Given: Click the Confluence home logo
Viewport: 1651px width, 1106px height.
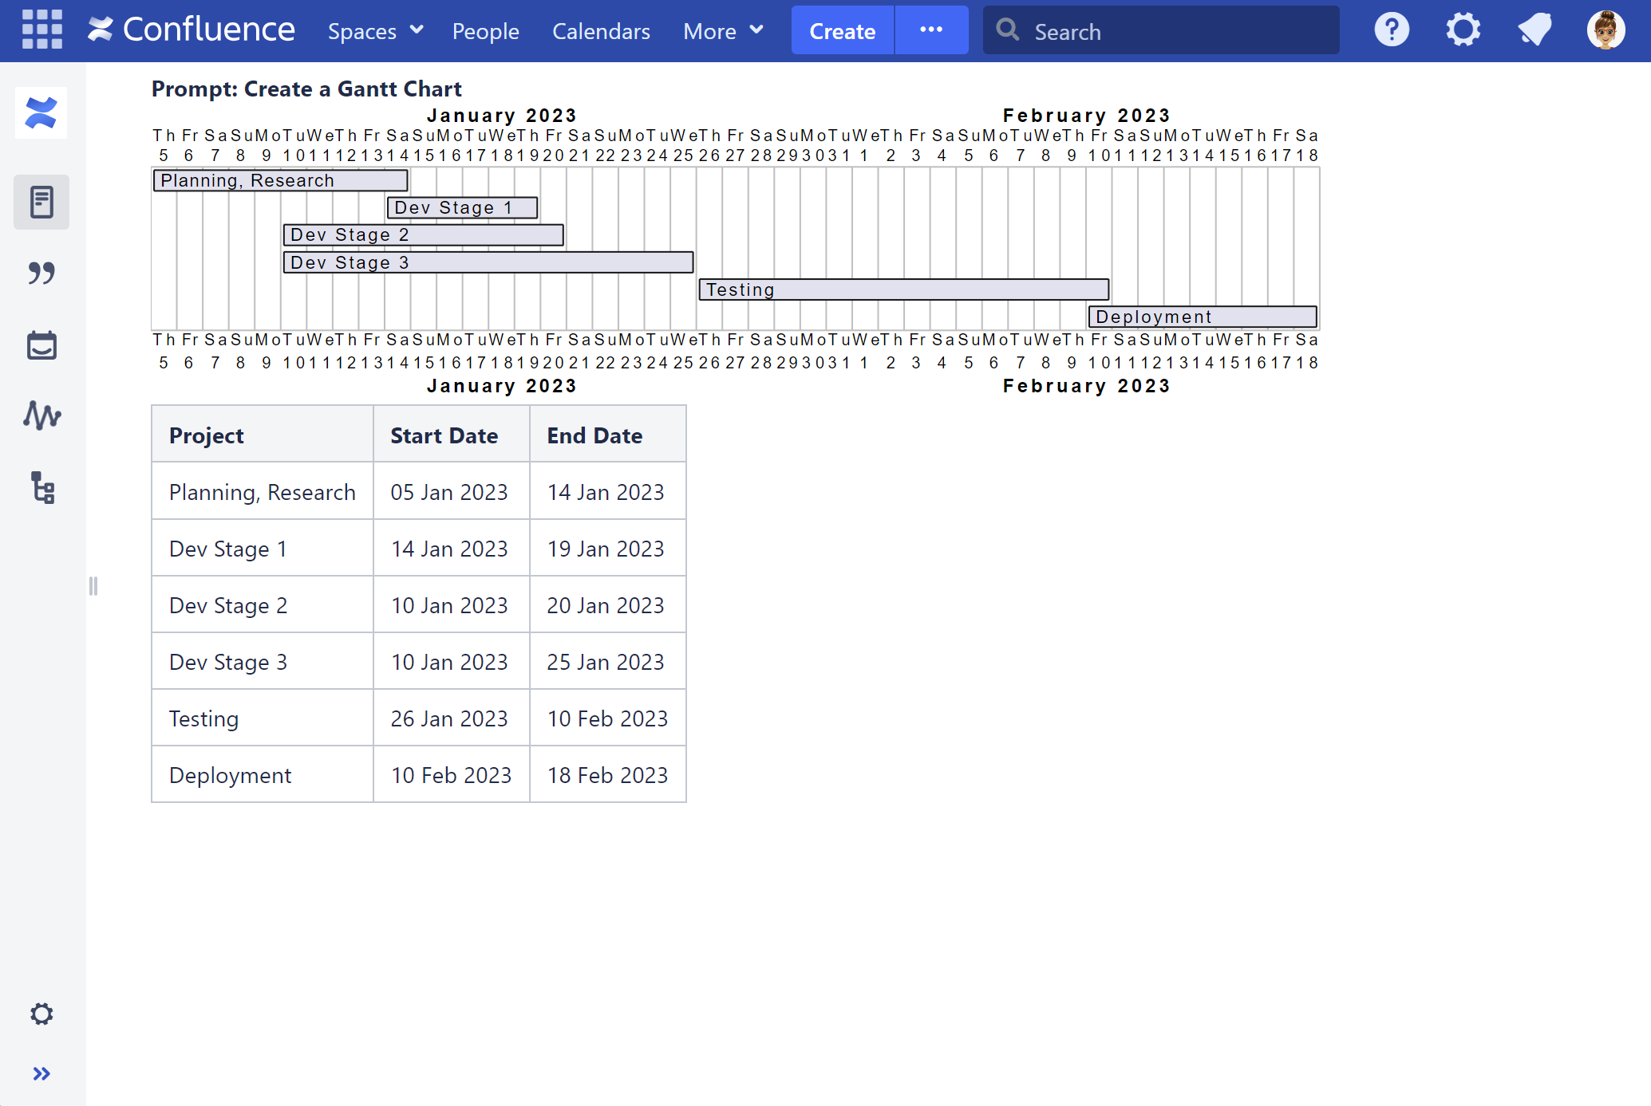Looking at the screenshot, I should click(x=192, y=30).
